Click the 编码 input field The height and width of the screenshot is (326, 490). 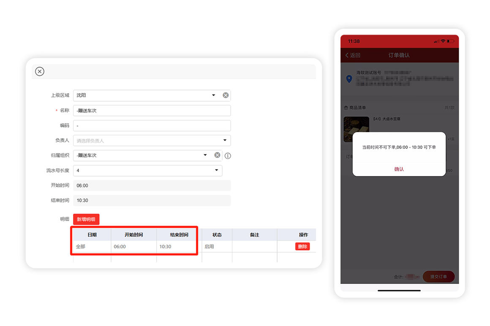click(152, 126)
